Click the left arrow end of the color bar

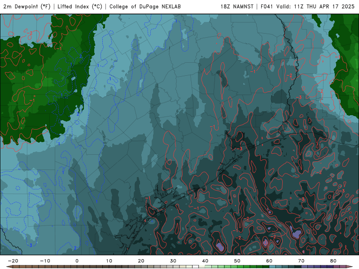click(9, 267)
